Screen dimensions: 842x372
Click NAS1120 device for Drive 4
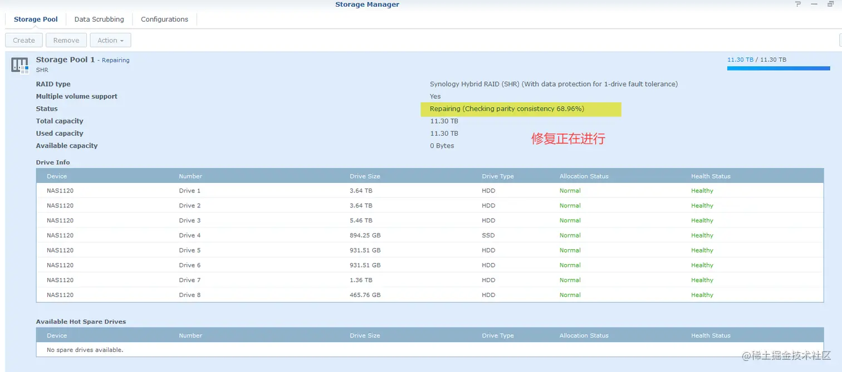(60, 235)
